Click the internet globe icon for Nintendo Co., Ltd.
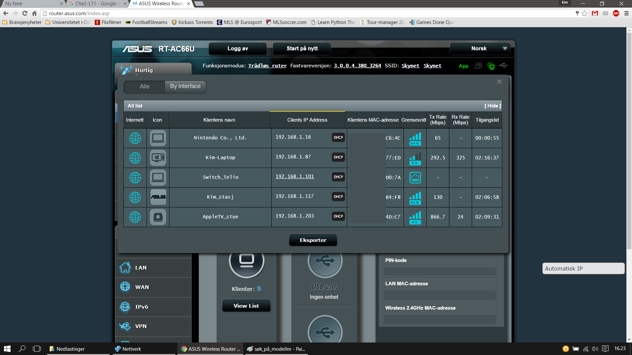The width and height of the screenshot is (632, 355). (x=135, y=138)
